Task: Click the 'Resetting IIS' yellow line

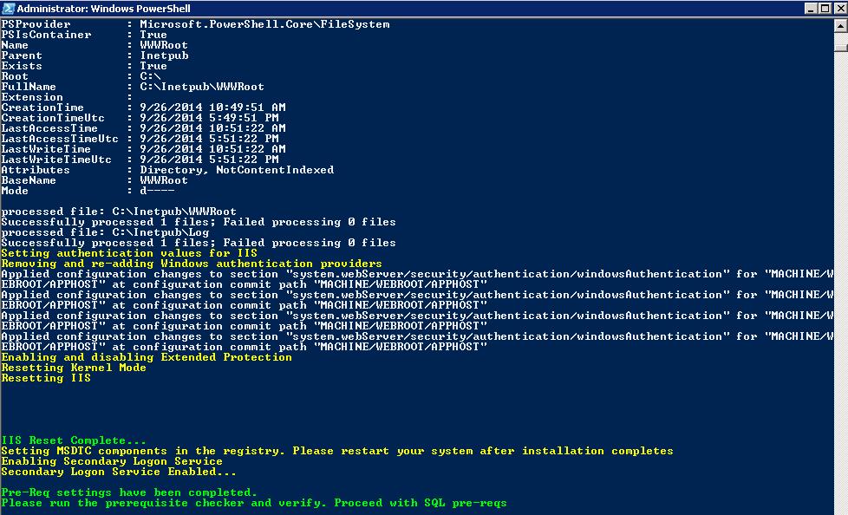Action: pyautogui.click(x=46, y=378)
